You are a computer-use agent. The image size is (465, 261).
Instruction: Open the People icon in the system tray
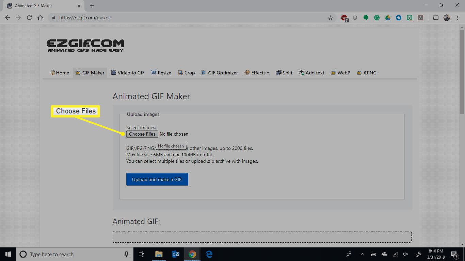click(349, 254)
